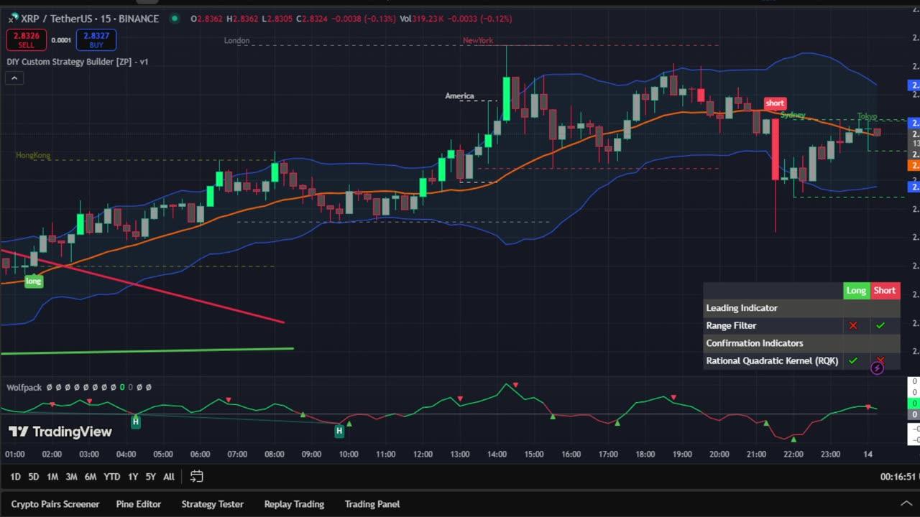Screen dimensions: 920x517
Task: Click the blue BUY price button
Action: coord(96,39)
